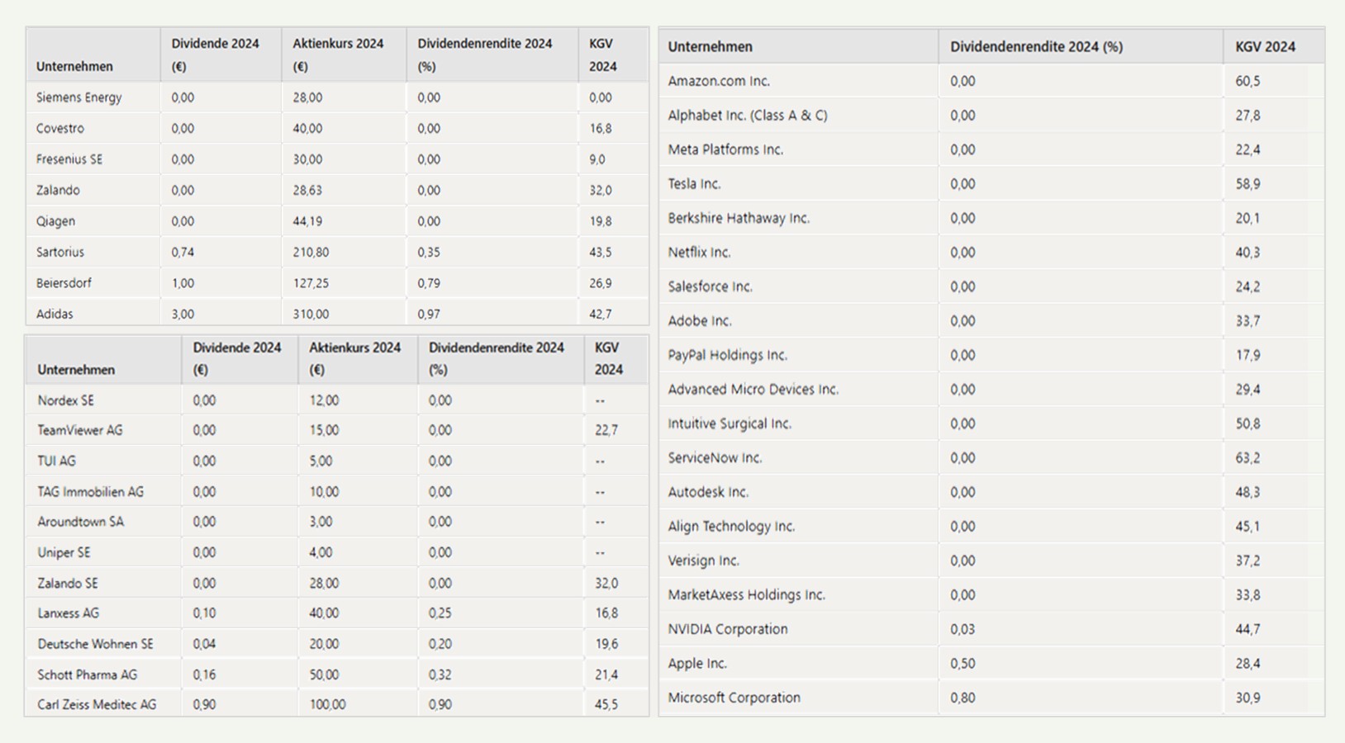The width and height of the screenshot is (1345, 743).
Task: Select Lanxess AG dividend yield 0,25
Action: (440, 613)
